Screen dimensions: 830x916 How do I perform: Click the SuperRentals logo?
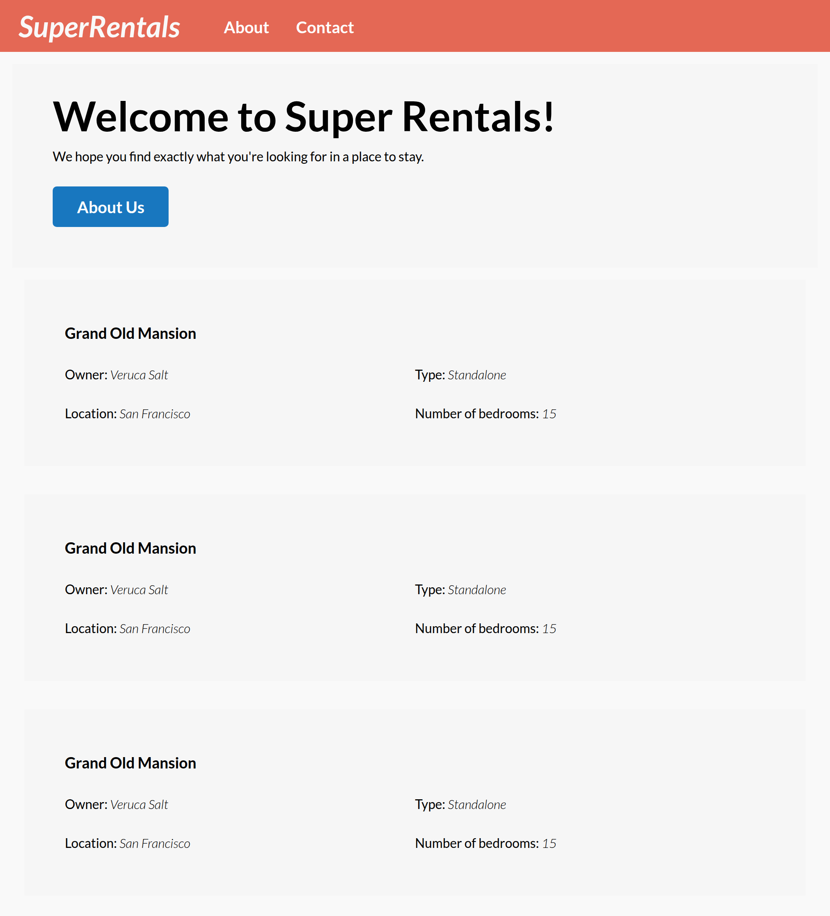[99, 27]
